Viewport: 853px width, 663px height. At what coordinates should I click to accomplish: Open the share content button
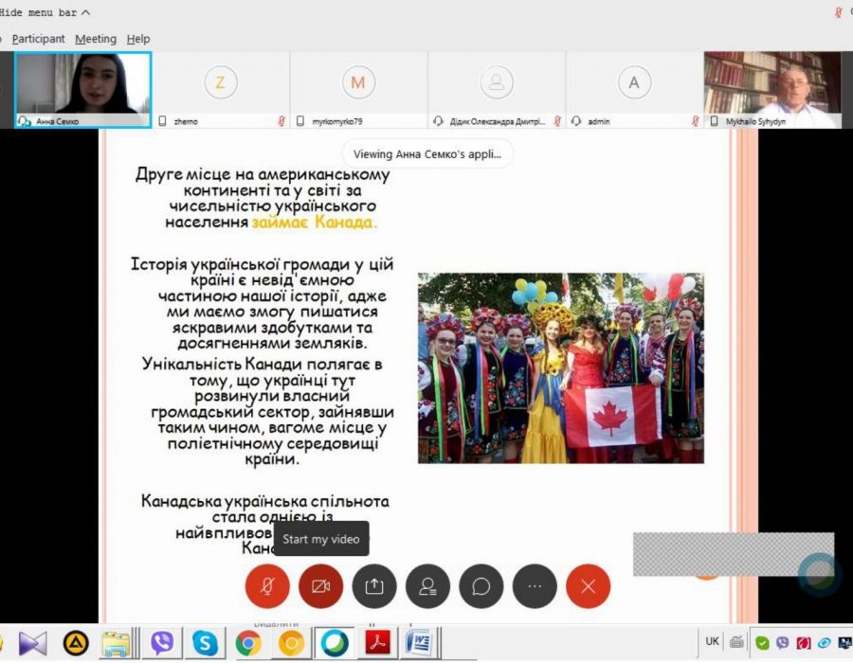click(x=373, y=586)
